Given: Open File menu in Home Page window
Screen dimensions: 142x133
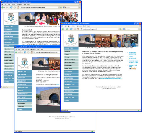Looking at the screenshot, I should coord(62,26).
